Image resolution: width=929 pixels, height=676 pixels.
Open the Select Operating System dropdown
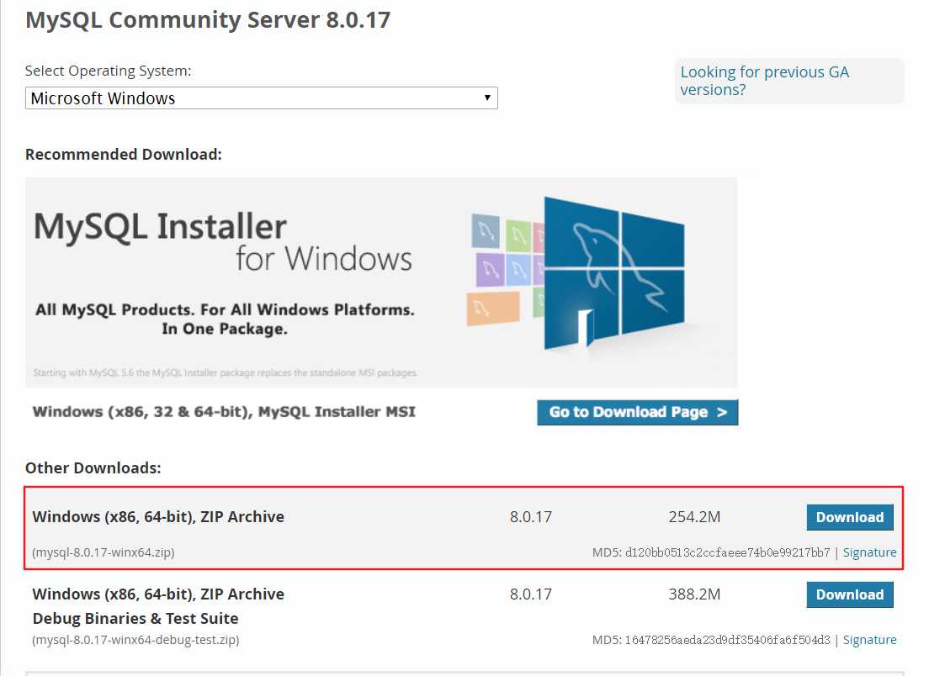[x=261, y=98]
